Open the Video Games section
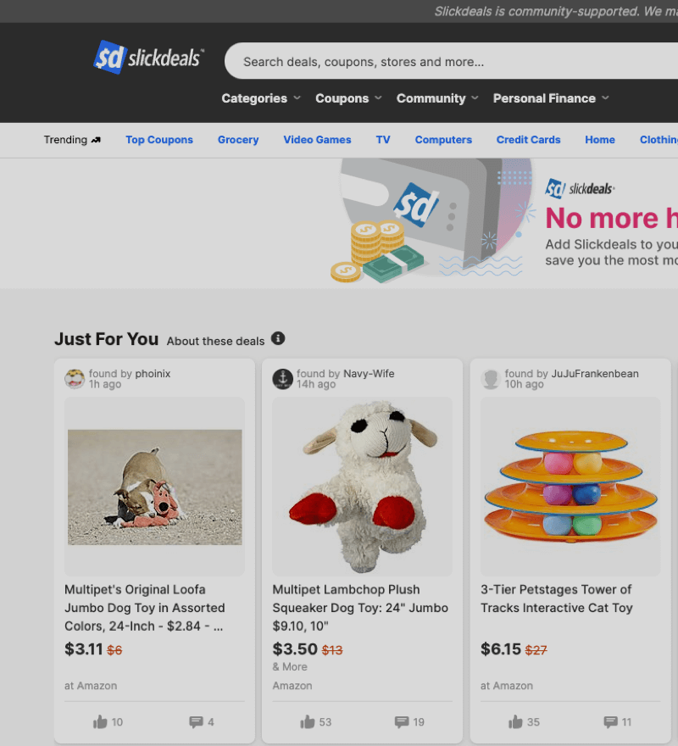Screen dimensions: 678x746 (x=317, y=139)
